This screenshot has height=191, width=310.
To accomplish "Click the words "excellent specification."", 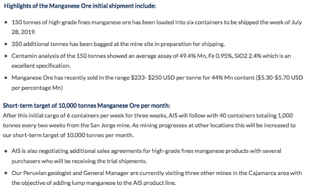I will pos(41,66).
